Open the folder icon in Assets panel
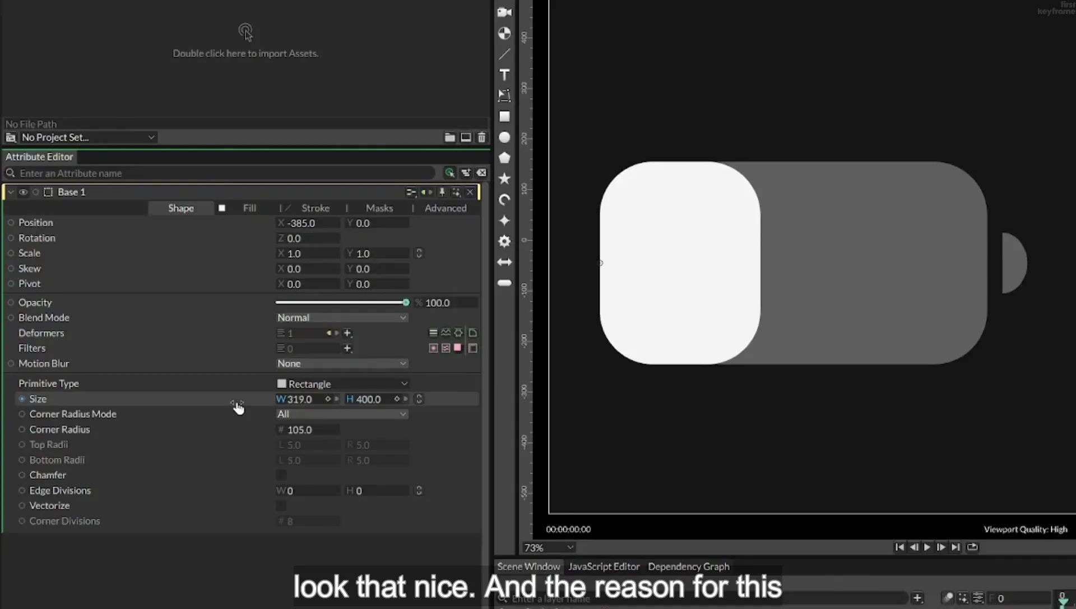1076x609 pixels. point(449,137)
